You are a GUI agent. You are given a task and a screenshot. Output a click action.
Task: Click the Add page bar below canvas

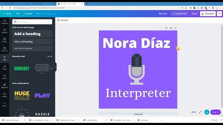coord(138,114)
